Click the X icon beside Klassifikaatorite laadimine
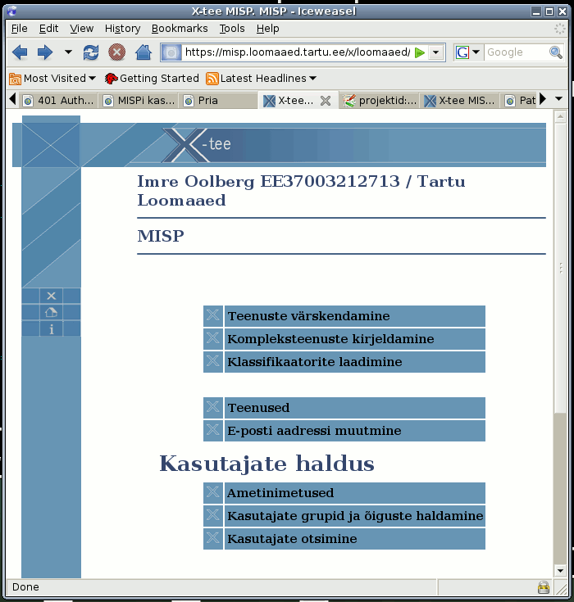The width and height of the screenshot is (574, 602). (213, 362)
